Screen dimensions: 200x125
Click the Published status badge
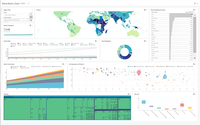(23, 3)
